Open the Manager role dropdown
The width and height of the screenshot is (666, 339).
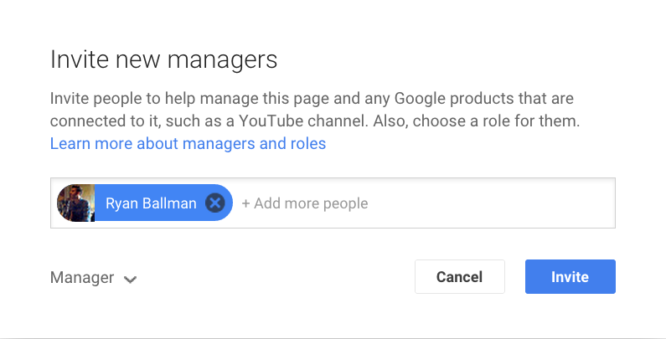point(93,278)
